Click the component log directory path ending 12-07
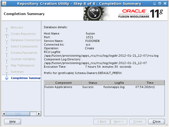Screen dimensions: 169x127 coord(95,63)
